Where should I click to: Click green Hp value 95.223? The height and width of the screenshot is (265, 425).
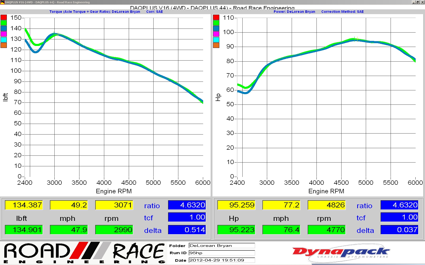point(236,230)
